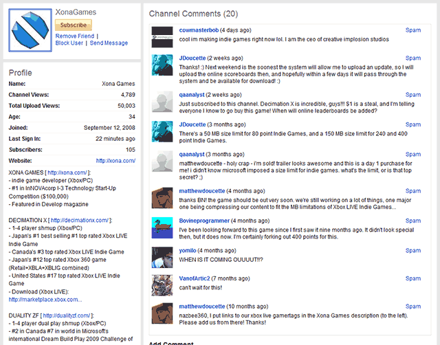Screen dimensions: 440x345
Task: Mark qaanalyst's 2 weeks ago comment as Spam
Action: pos(413,95)
